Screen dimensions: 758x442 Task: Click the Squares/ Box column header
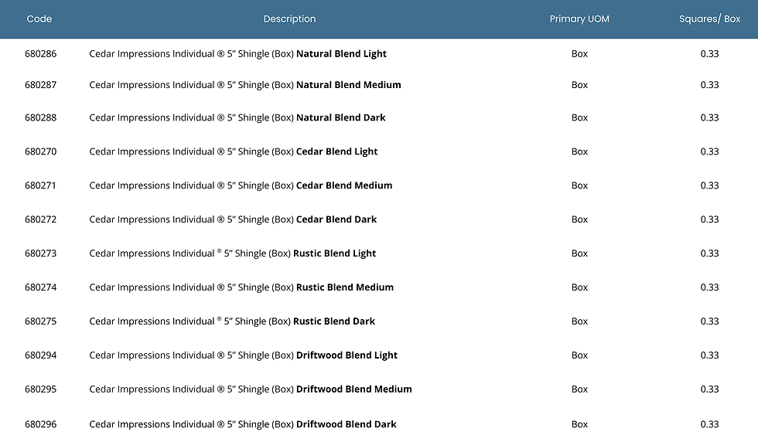click(709, 19)
